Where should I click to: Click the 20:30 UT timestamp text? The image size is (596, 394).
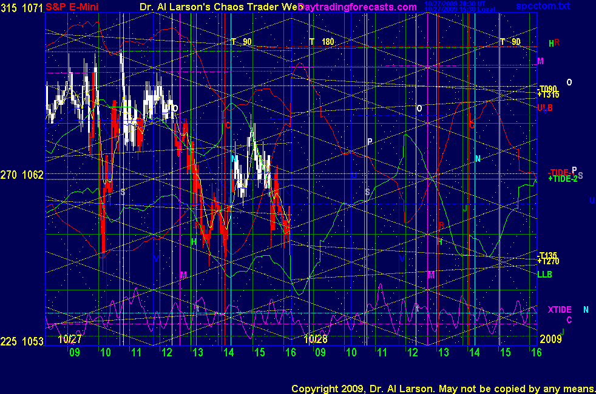[x=455, y=4]
